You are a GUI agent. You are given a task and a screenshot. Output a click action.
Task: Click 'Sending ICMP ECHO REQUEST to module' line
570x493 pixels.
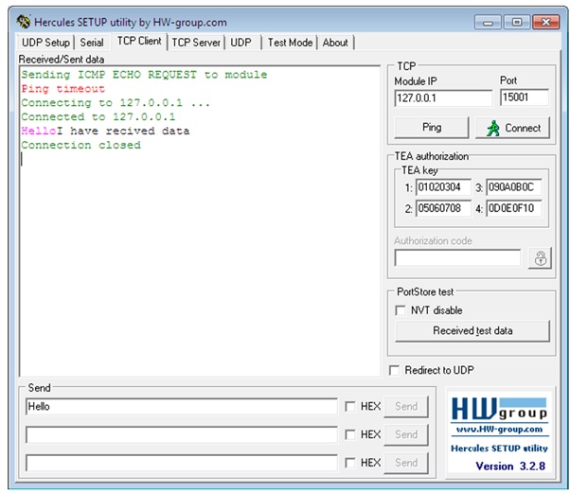144,75
